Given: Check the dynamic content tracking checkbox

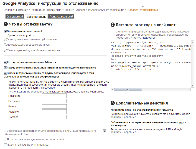Looking at the screenshot, I should tap(5, 139).
